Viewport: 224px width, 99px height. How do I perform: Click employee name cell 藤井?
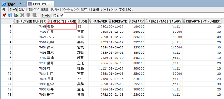(62, 63)
